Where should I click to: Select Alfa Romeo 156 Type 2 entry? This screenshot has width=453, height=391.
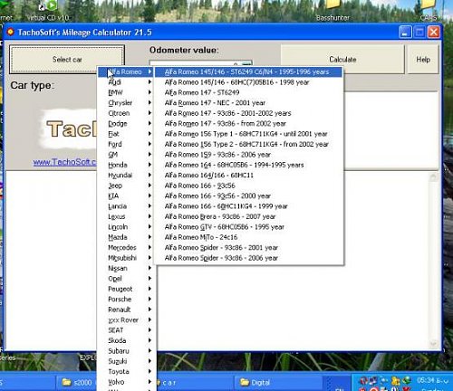(x=248, y=144)
